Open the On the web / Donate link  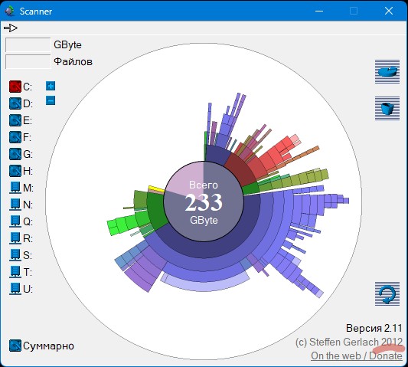click(357, 356)
